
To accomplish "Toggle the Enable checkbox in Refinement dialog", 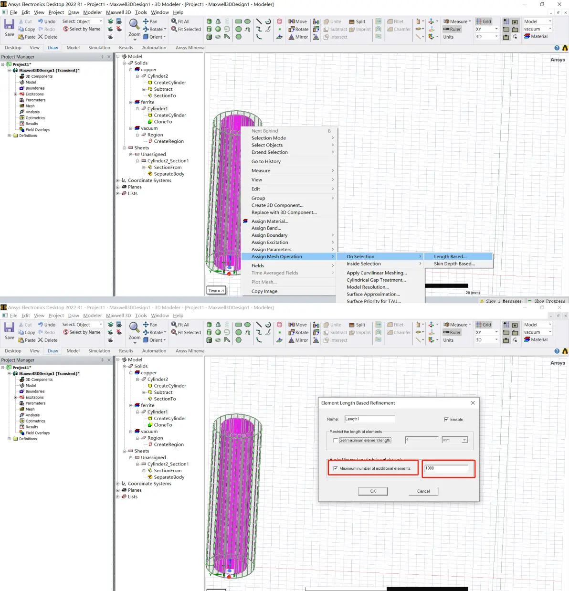I will (446, 420).
